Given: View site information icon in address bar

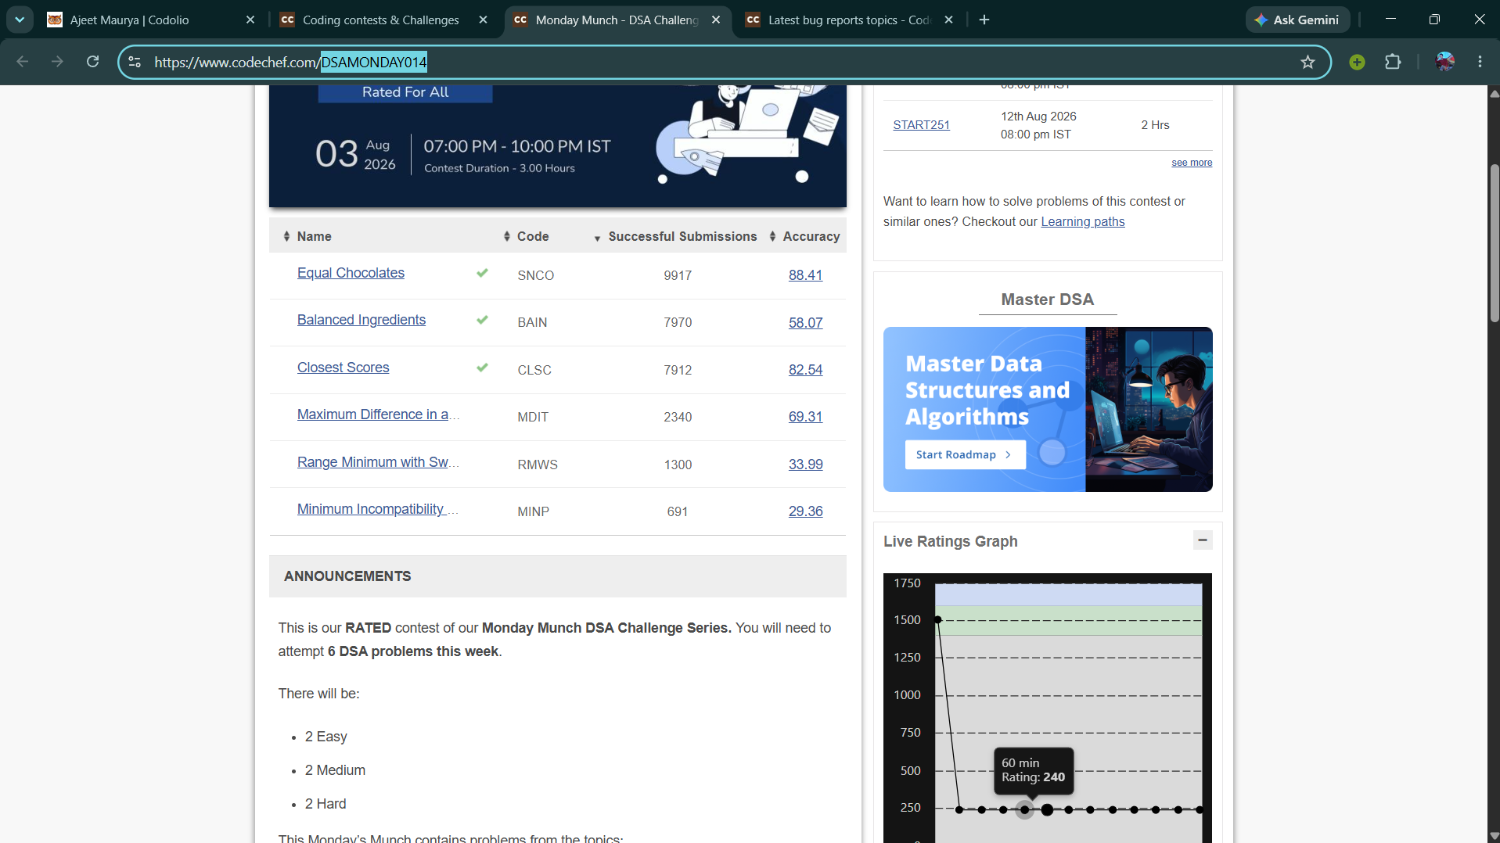Looking at the screenshot, I should click(135, 62).
